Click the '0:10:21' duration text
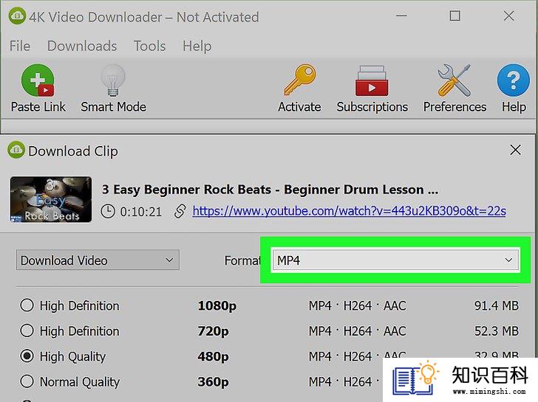This screenshot has width=538, height=402. [140, 212]
